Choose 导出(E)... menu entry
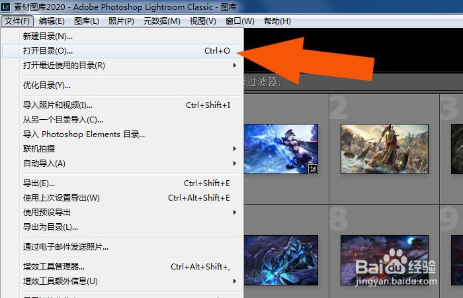Screen dimensions: 463x298 point(122,183)
